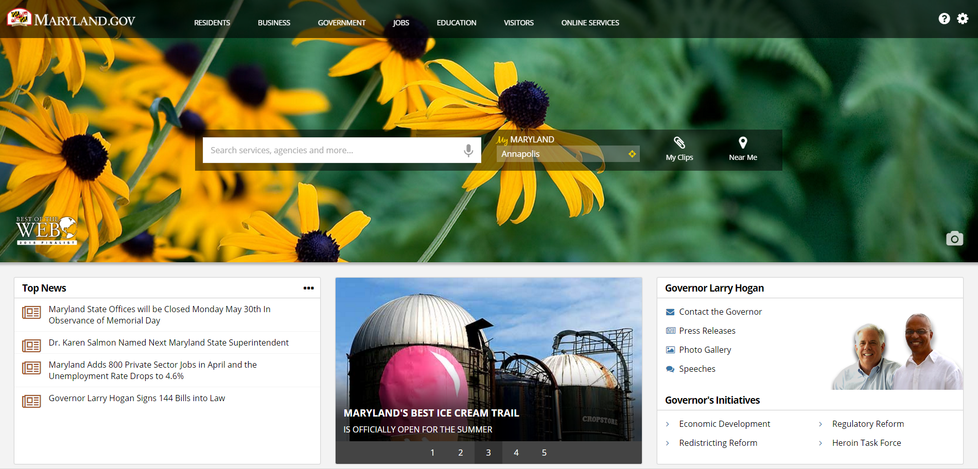978x469 pixels.
Task: Open the Visitors menu
Action: pos(519,23)
